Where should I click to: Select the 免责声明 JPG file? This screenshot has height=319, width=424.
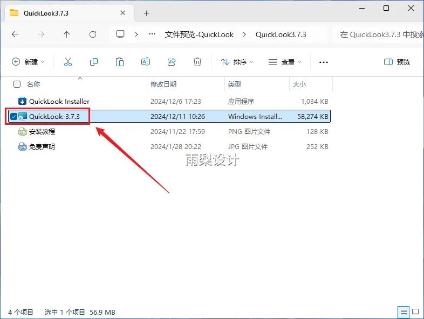pos(42,147)
